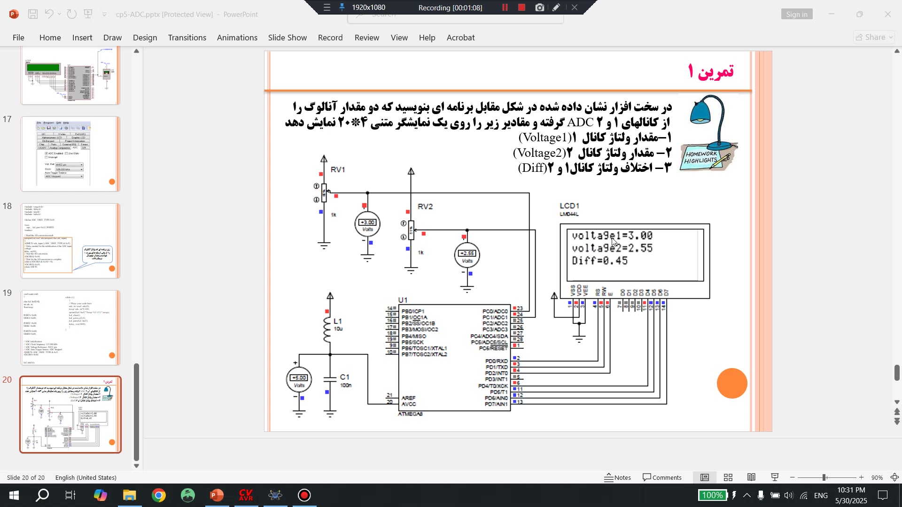Open the Transitions ribbon tab
Viewport: 902px width, 507px height.
point(187,38)
